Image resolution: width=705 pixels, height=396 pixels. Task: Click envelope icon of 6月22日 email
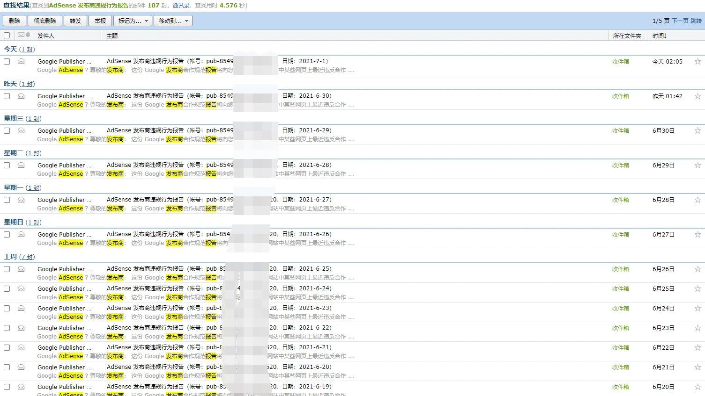(21, 347)
